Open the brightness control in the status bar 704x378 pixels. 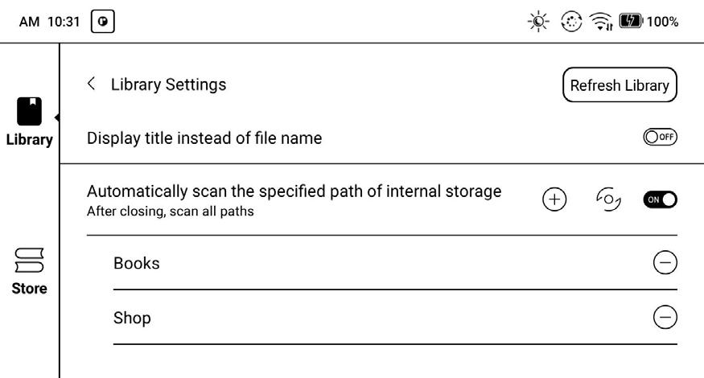538,22
